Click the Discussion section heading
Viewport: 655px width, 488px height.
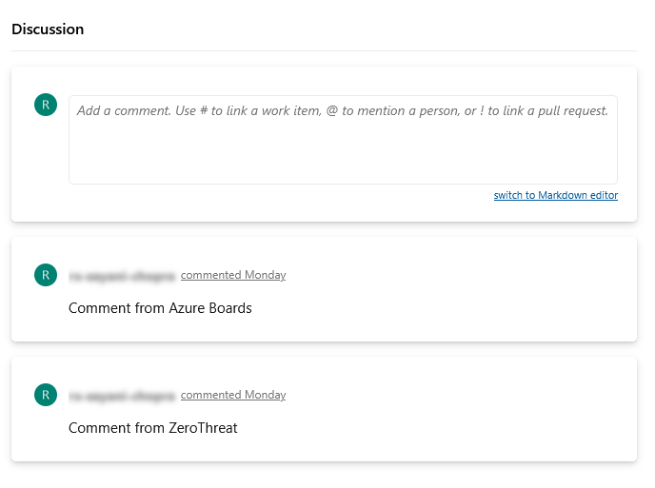(48, 29)
